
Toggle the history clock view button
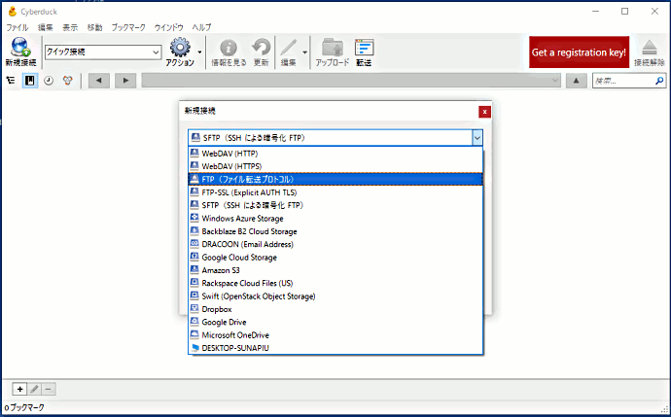click(49, 81)
